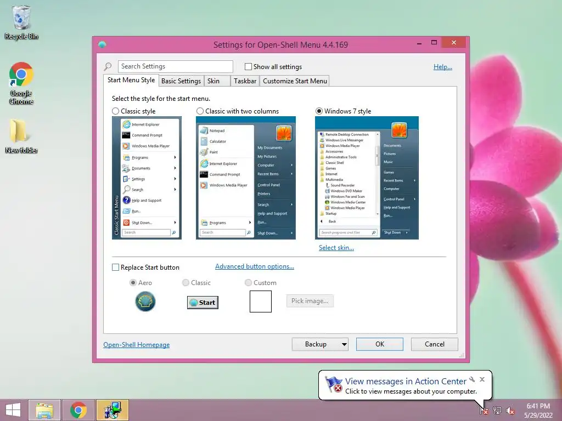Click the muted volume tray icon
The height and width of the screenshot is (421, 562).
click(510, 411)
